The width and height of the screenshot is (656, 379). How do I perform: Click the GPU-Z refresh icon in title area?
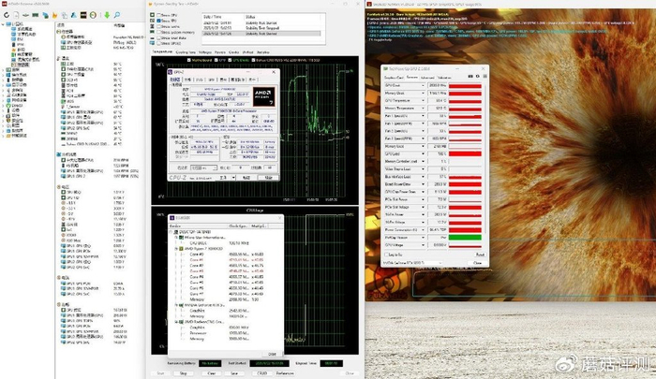tap(476, 76)
